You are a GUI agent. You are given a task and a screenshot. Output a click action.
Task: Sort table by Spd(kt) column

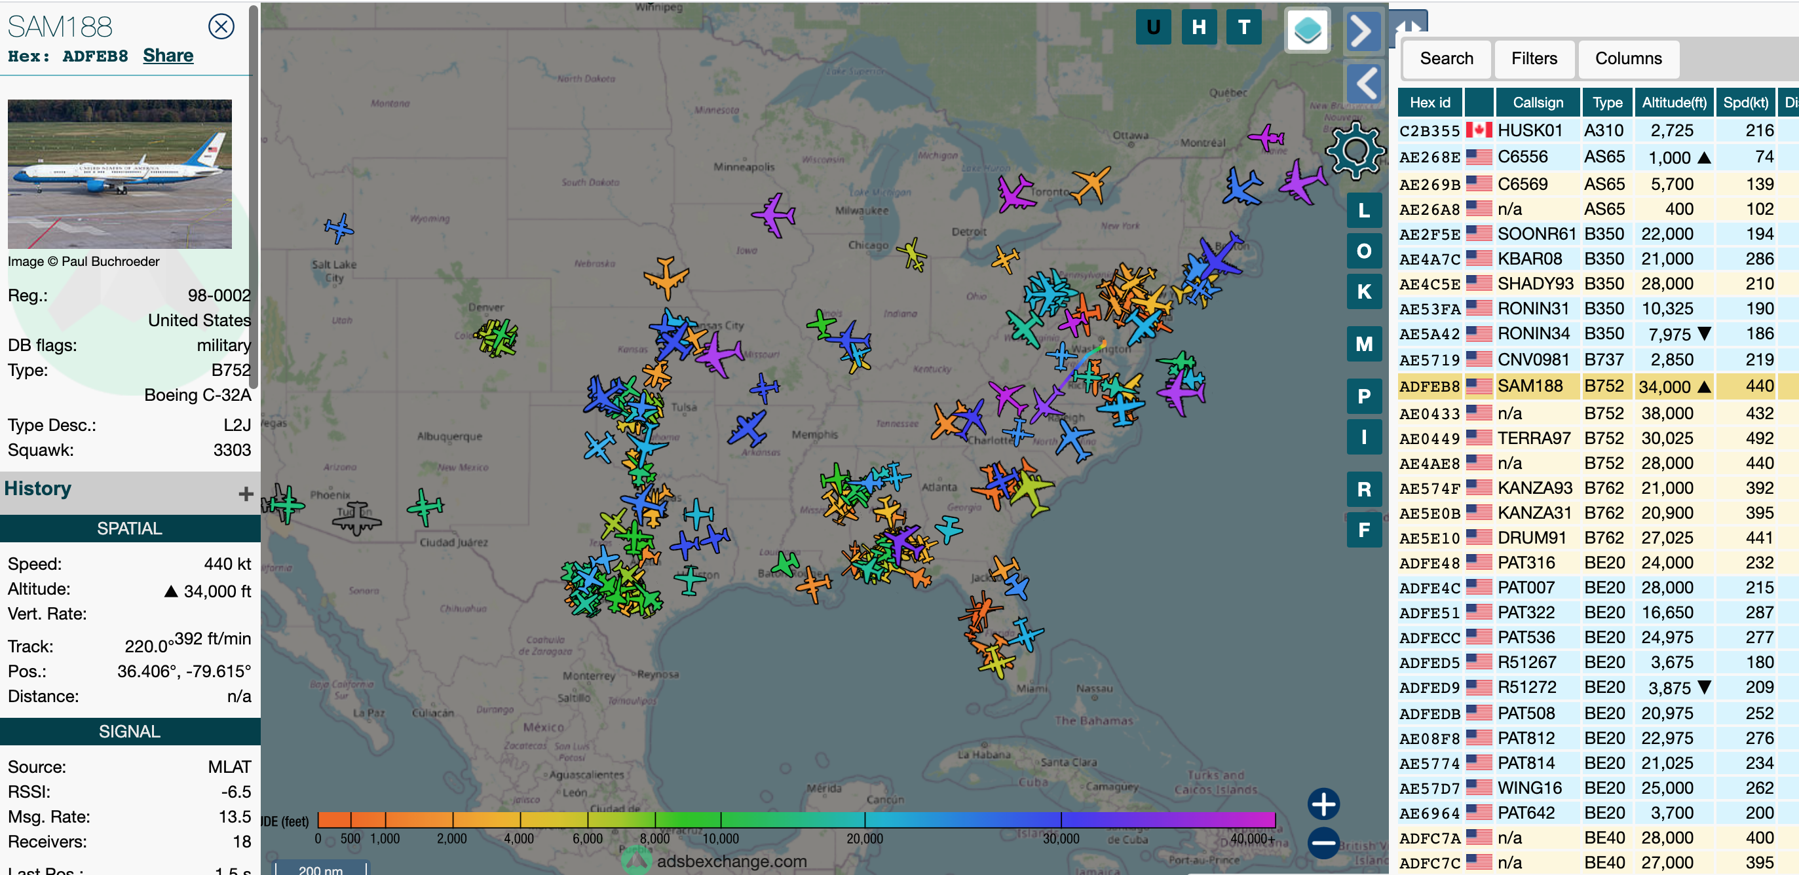click(x=1745, y=103)
